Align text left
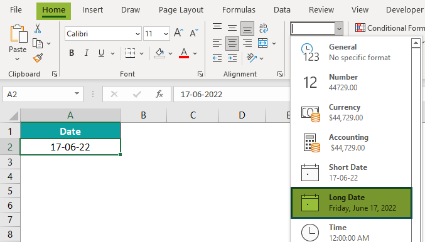This screenshot has width=425, height=242. 217,43
